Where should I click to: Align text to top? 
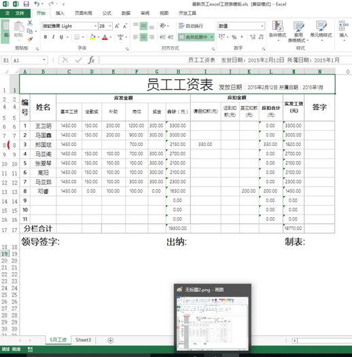click(x=136, y=26)
